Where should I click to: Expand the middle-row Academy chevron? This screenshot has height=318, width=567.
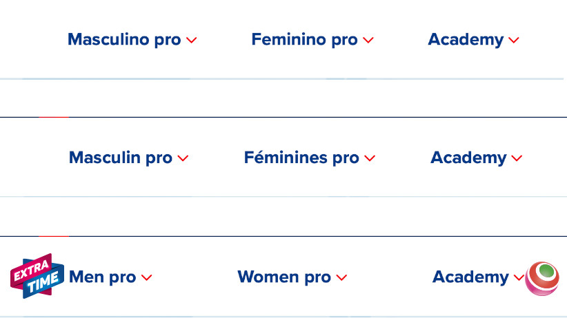click(x=517, y=159)
